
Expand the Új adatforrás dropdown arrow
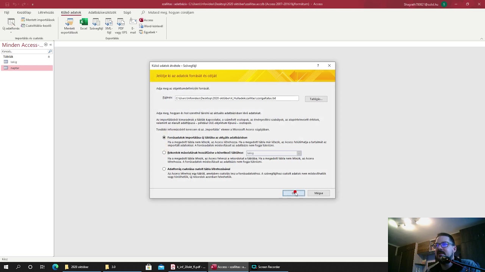click(x=11, y=32)
